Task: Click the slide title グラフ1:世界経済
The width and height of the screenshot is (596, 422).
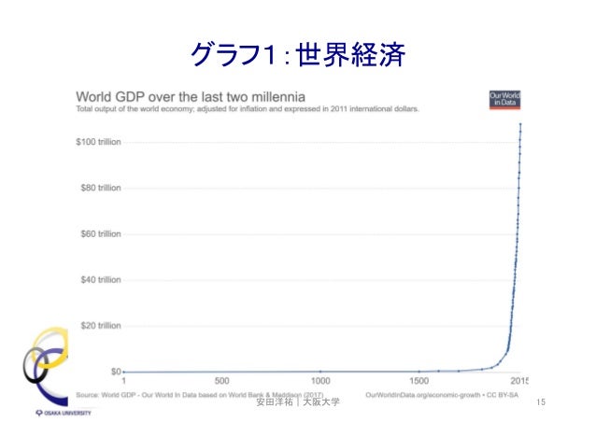Action: pyautogui.click(x=298, y=55)
